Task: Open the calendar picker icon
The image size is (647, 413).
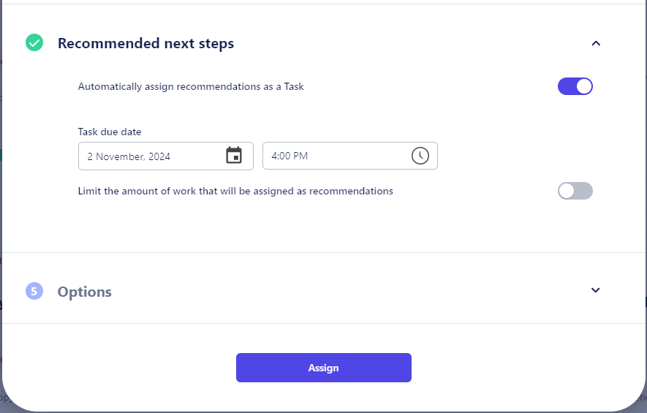Action: coord(234,156)
